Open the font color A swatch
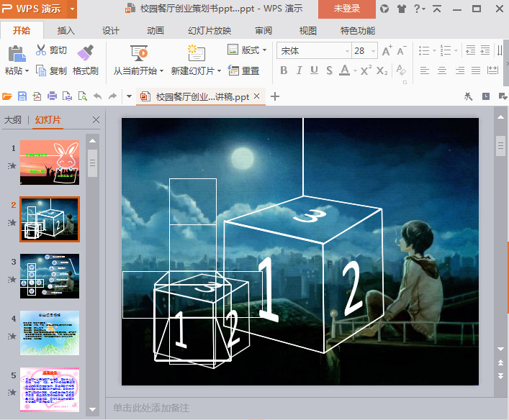 (x=344, y=70)
